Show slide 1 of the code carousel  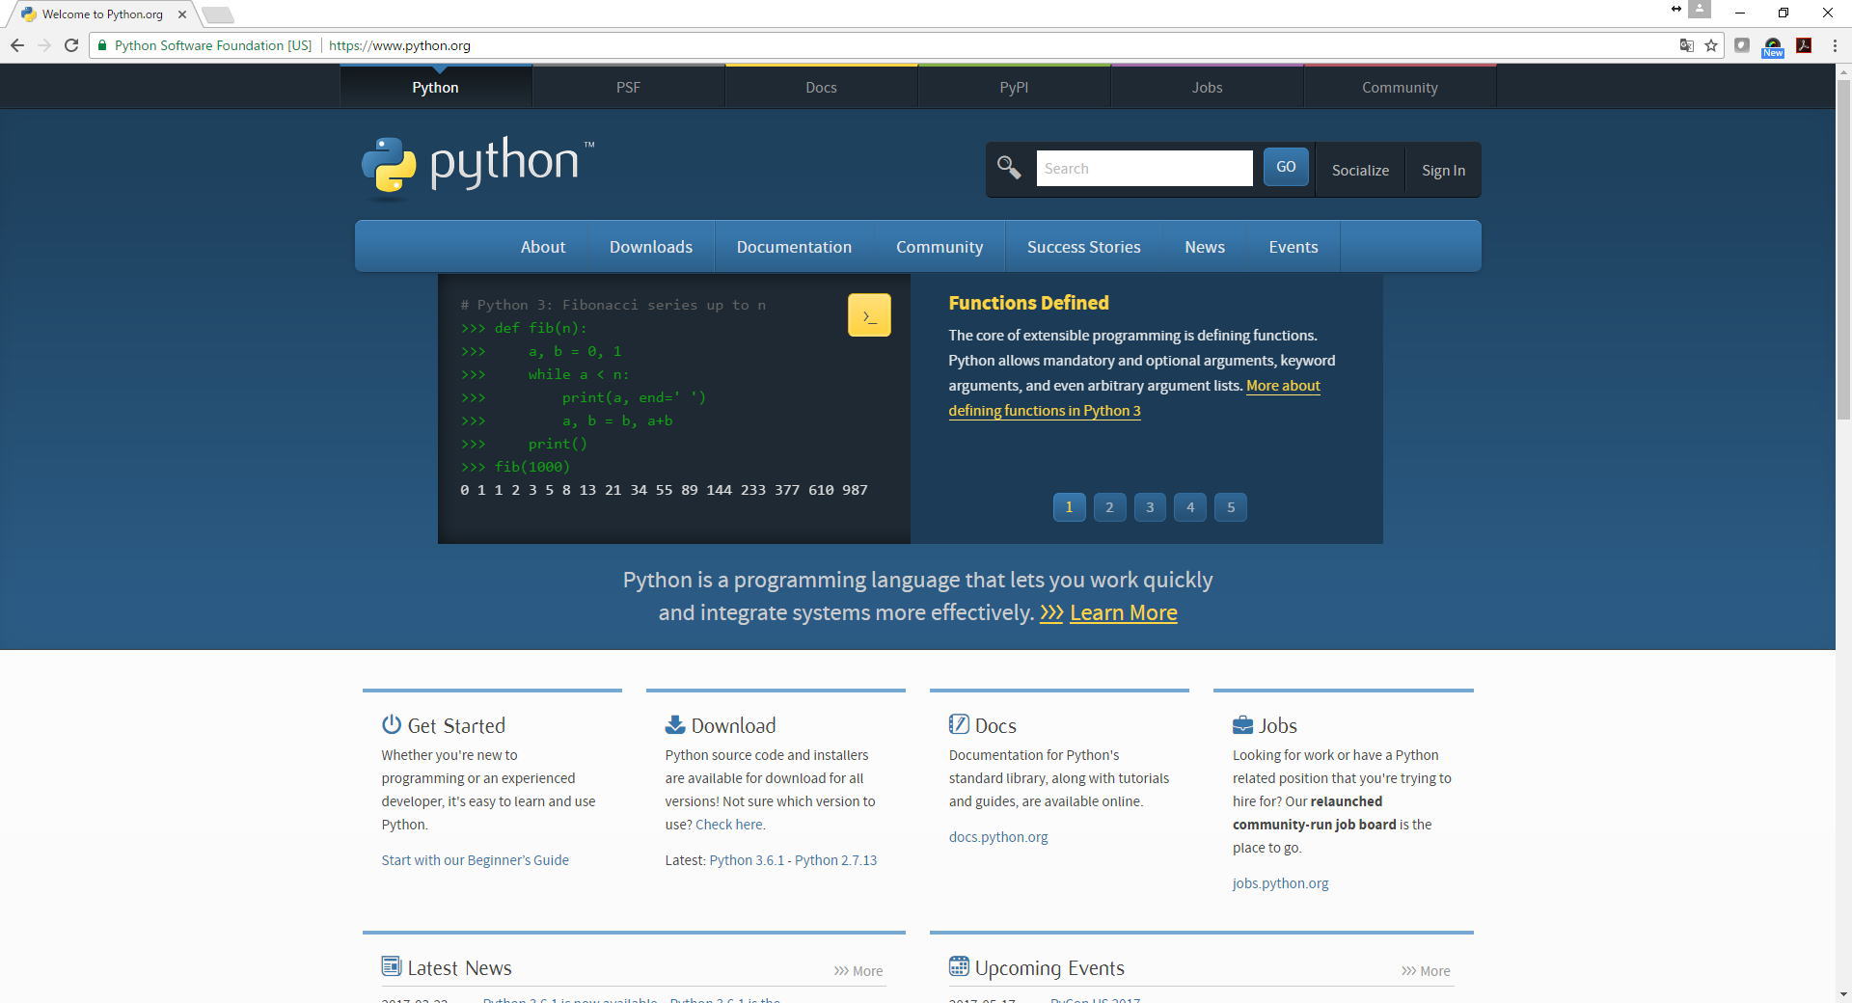pyautogui.click(x=1069, y=507)
